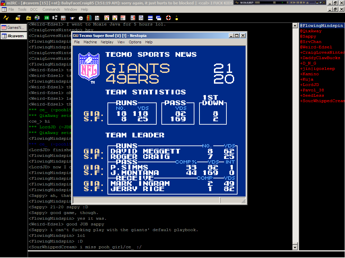Click the lifebuoy help icon

[x=168, y=18]
